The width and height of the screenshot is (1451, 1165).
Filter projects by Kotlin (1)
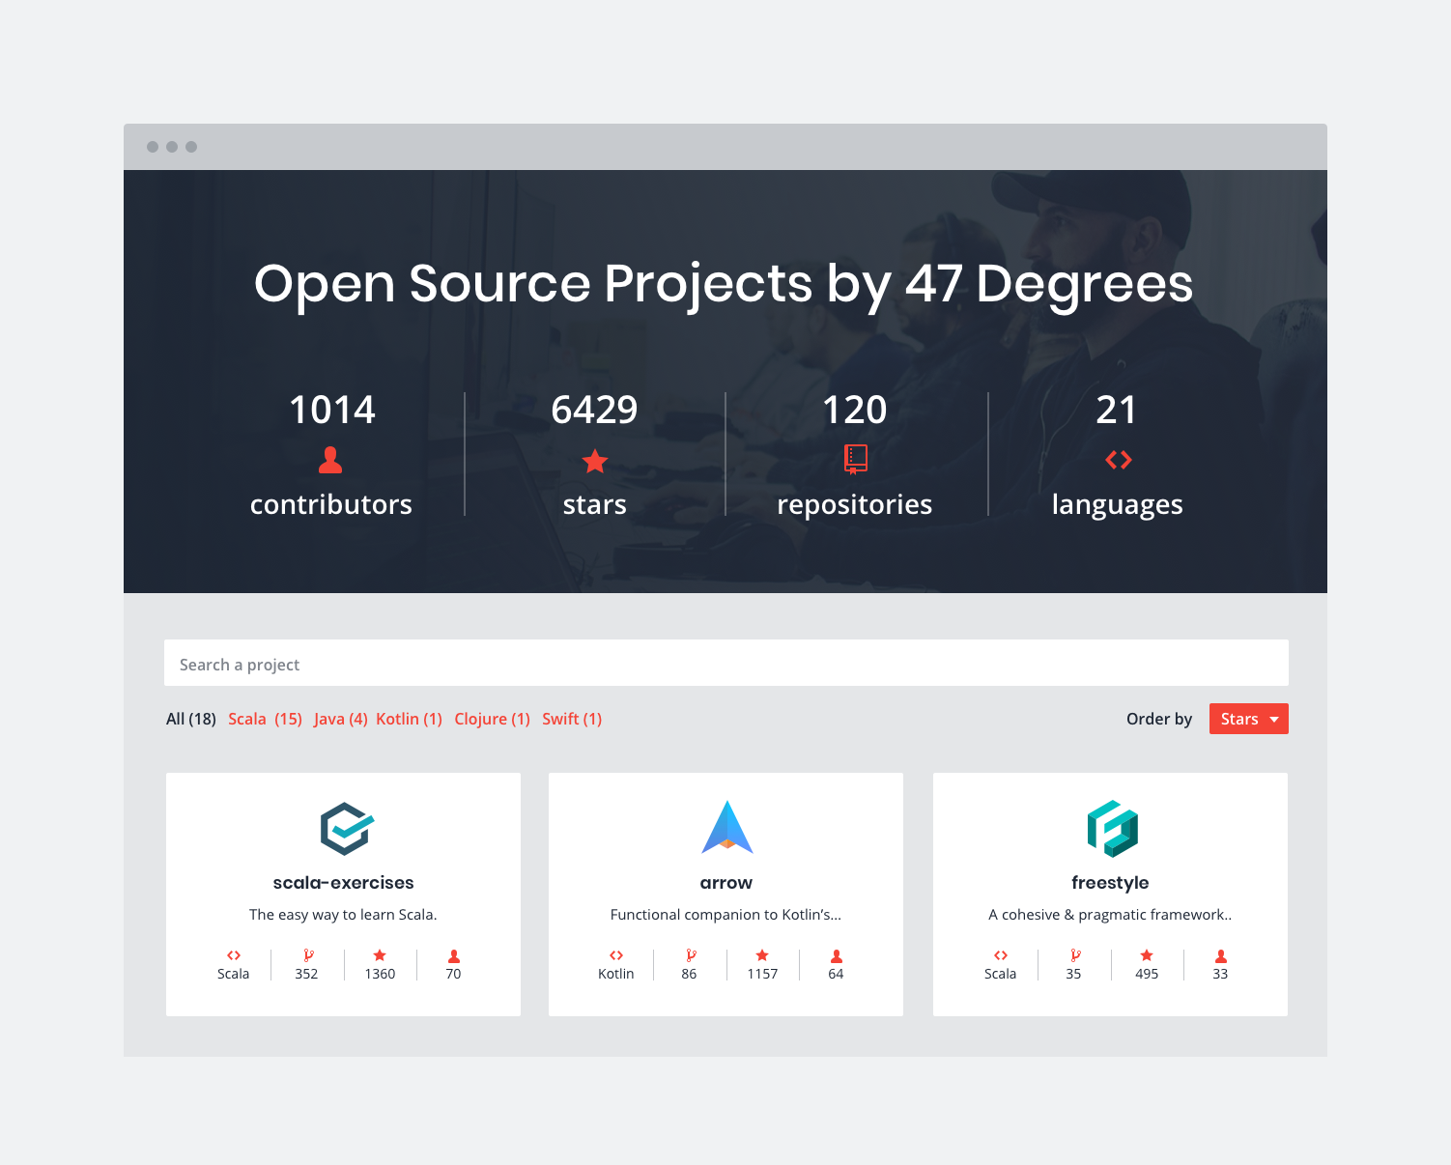tap(409, 719)
